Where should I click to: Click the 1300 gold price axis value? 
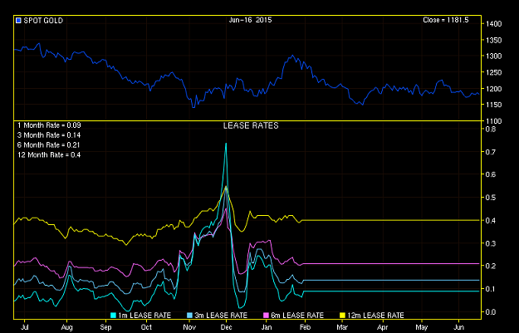coord(494,56)
